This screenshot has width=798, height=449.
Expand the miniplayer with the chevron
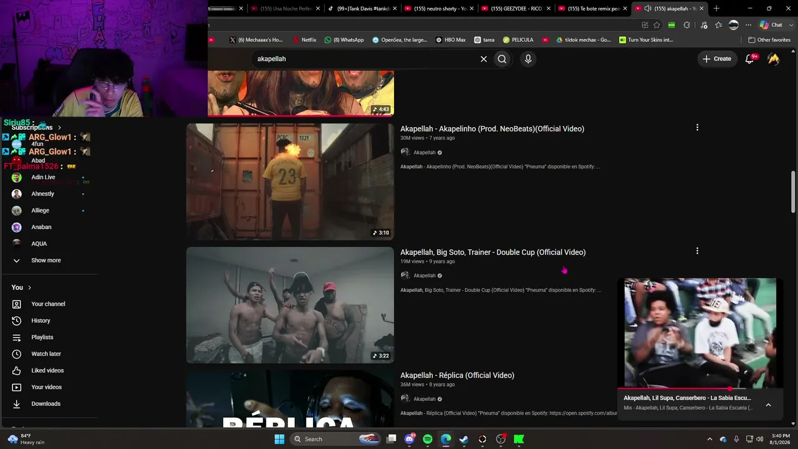pos(768,405)
